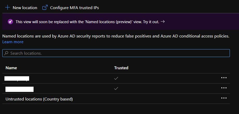This screenshot has height=114, width=239.
Task: Click the magnifier icon in search box
Action: [7, 53]
